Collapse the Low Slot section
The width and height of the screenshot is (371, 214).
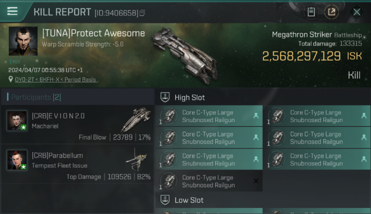[165, 200]
